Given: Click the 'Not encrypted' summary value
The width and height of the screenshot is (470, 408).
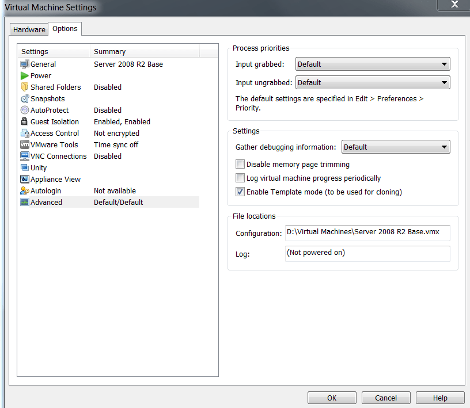Looking at the screenshot, I should [x=116, y=134].
